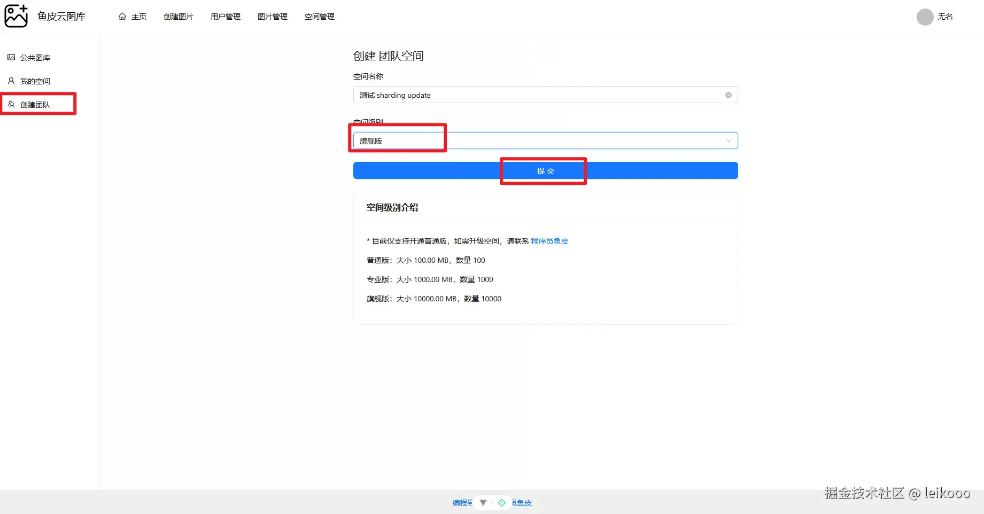Select the 空间管理 menu item
The height and width of the screenshot is (514, 984).
tap(320, 17)
